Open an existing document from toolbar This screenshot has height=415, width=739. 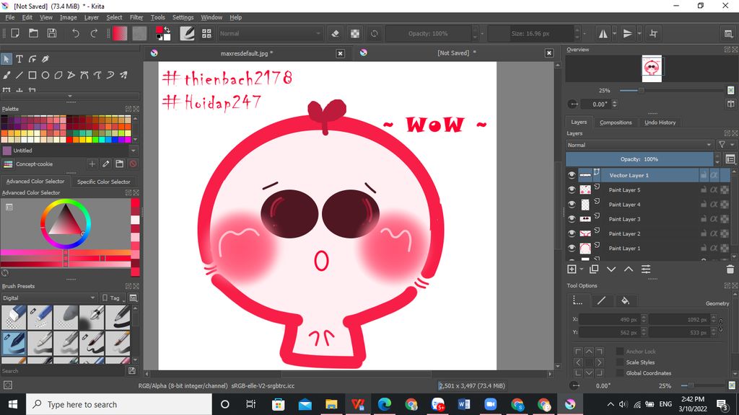click(x=33, y=33)
